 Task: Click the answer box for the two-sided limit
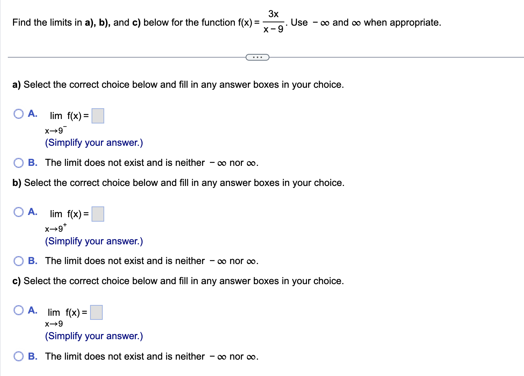96,312
